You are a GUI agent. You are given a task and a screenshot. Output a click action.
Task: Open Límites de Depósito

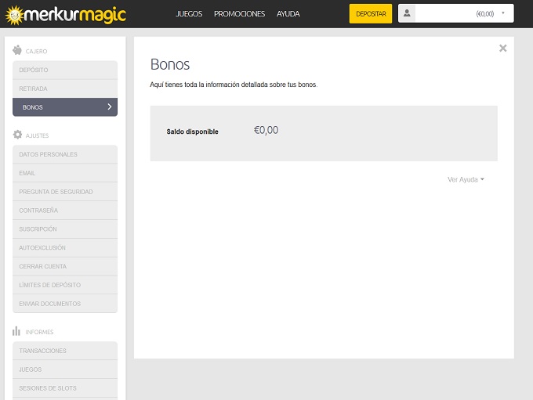[x=65, y=285]
